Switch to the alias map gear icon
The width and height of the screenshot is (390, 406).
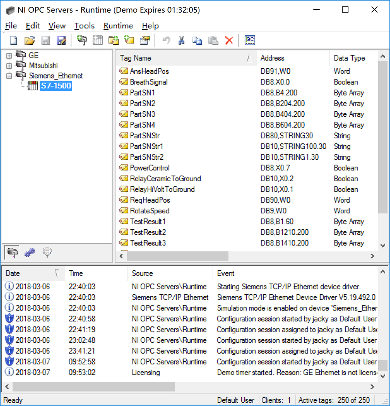coord(30,252)
